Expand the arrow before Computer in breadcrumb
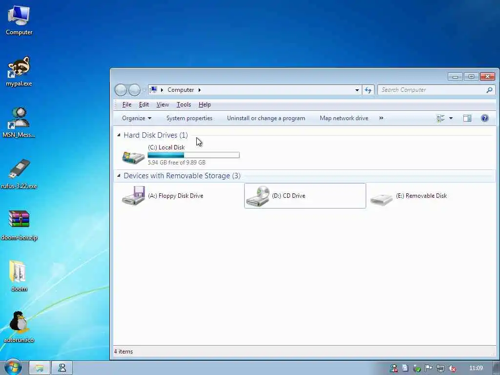Screen dimensions: 500x375 click(162, 90)
